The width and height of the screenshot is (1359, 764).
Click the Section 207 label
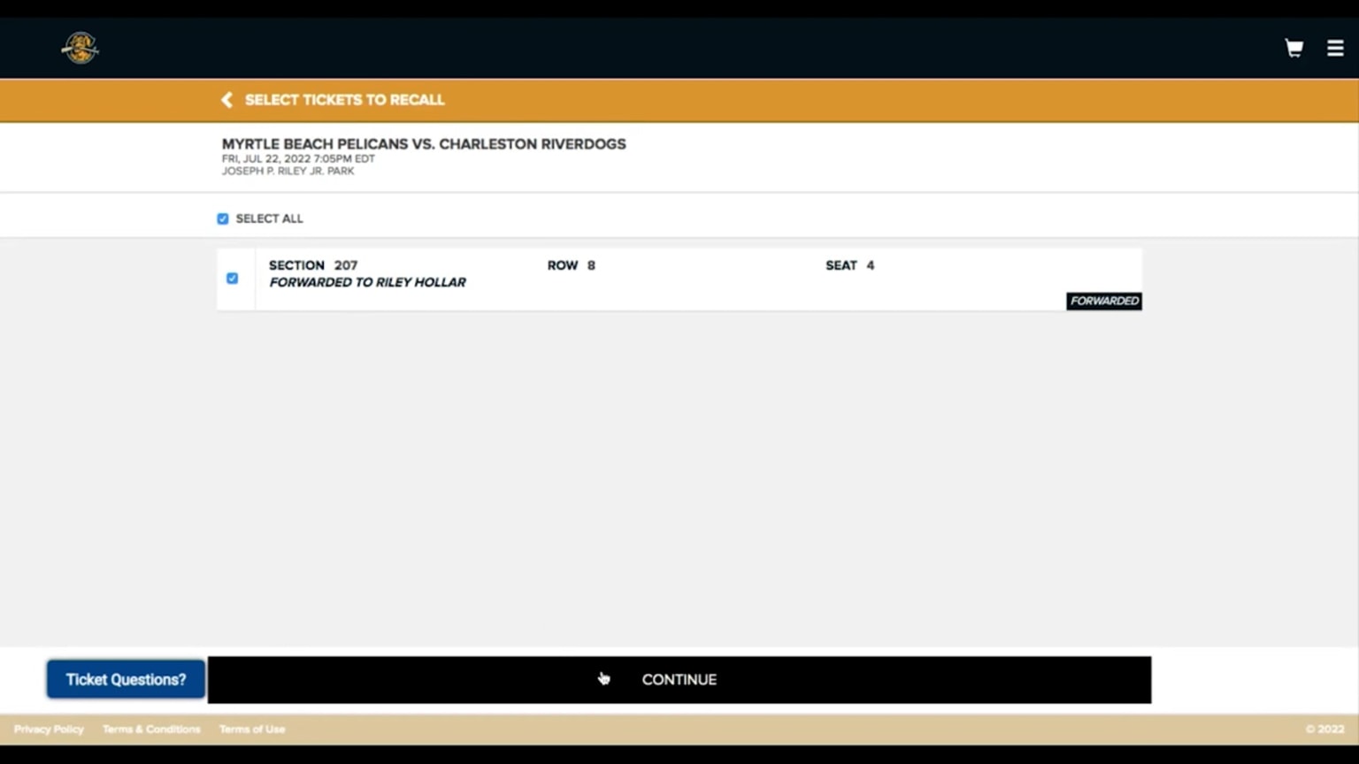tap(312, 265)
